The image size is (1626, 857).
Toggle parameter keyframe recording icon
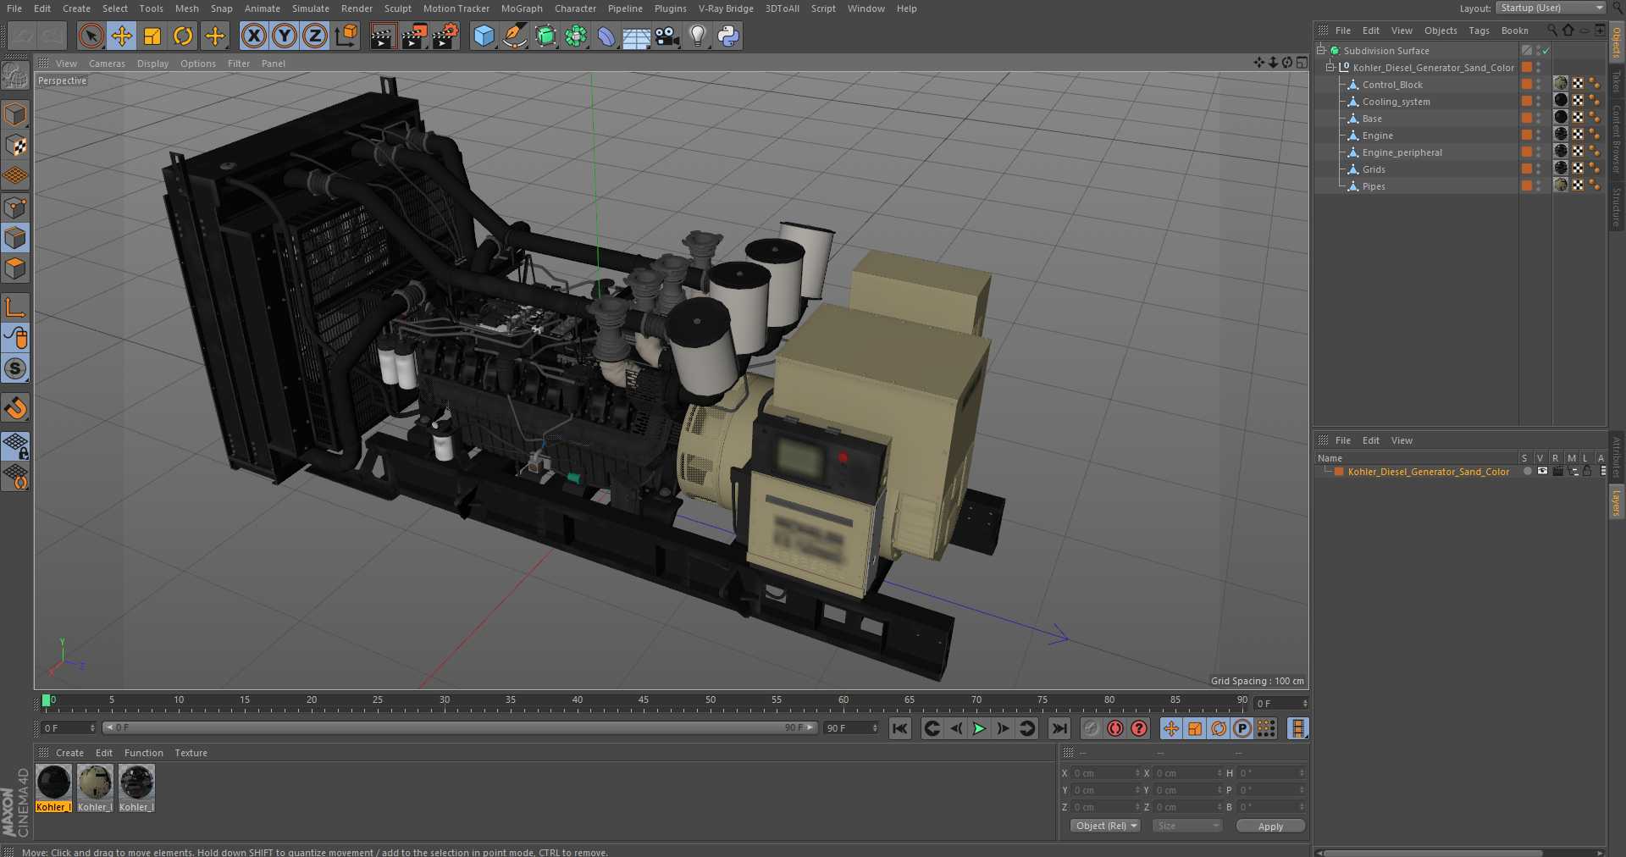tap(1242, 728)
